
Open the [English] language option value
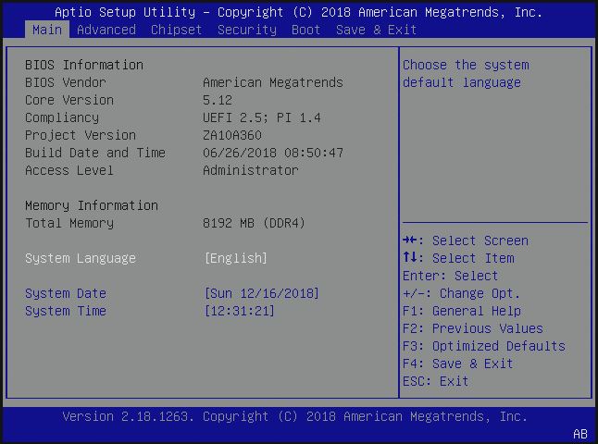[x=236, y=258]
